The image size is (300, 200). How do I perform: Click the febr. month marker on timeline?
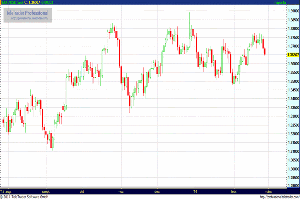(x=234, y=191)
